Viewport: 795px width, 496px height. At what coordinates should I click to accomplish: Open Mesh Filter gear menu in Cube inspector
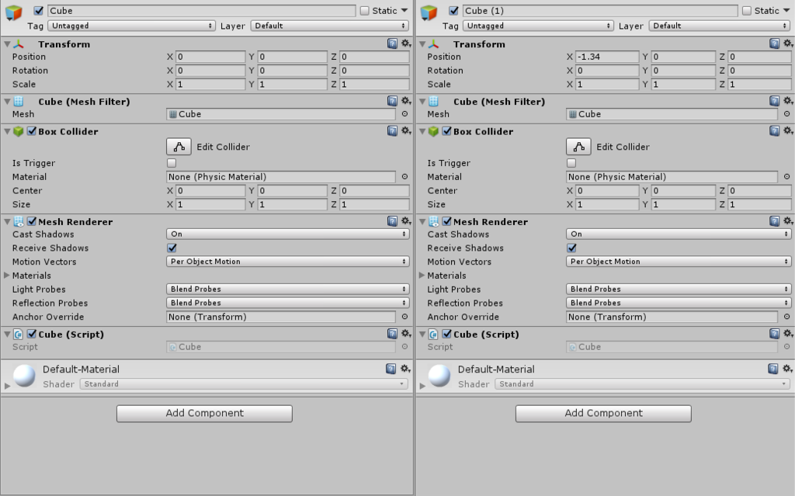coord(406,101)
